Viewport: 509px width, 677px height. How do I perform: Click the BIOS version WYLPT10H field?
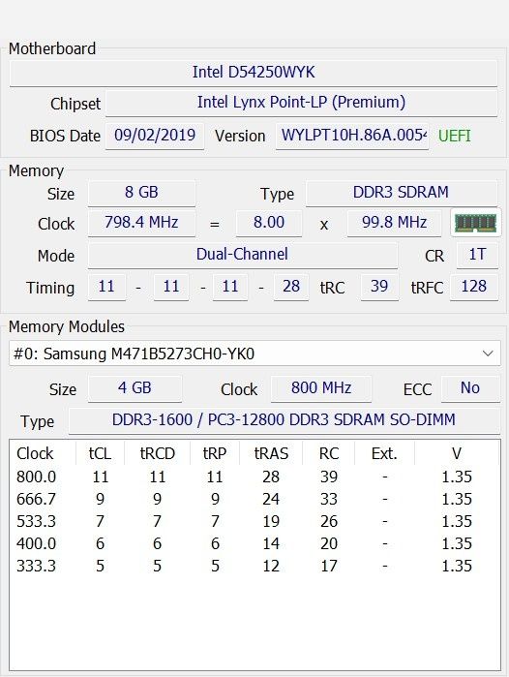click(x=352, y=136)
